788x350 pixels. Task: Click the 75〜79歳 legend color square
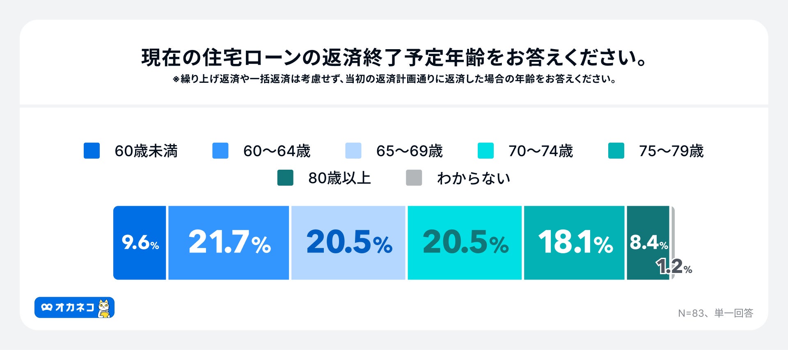pos(616,150)
